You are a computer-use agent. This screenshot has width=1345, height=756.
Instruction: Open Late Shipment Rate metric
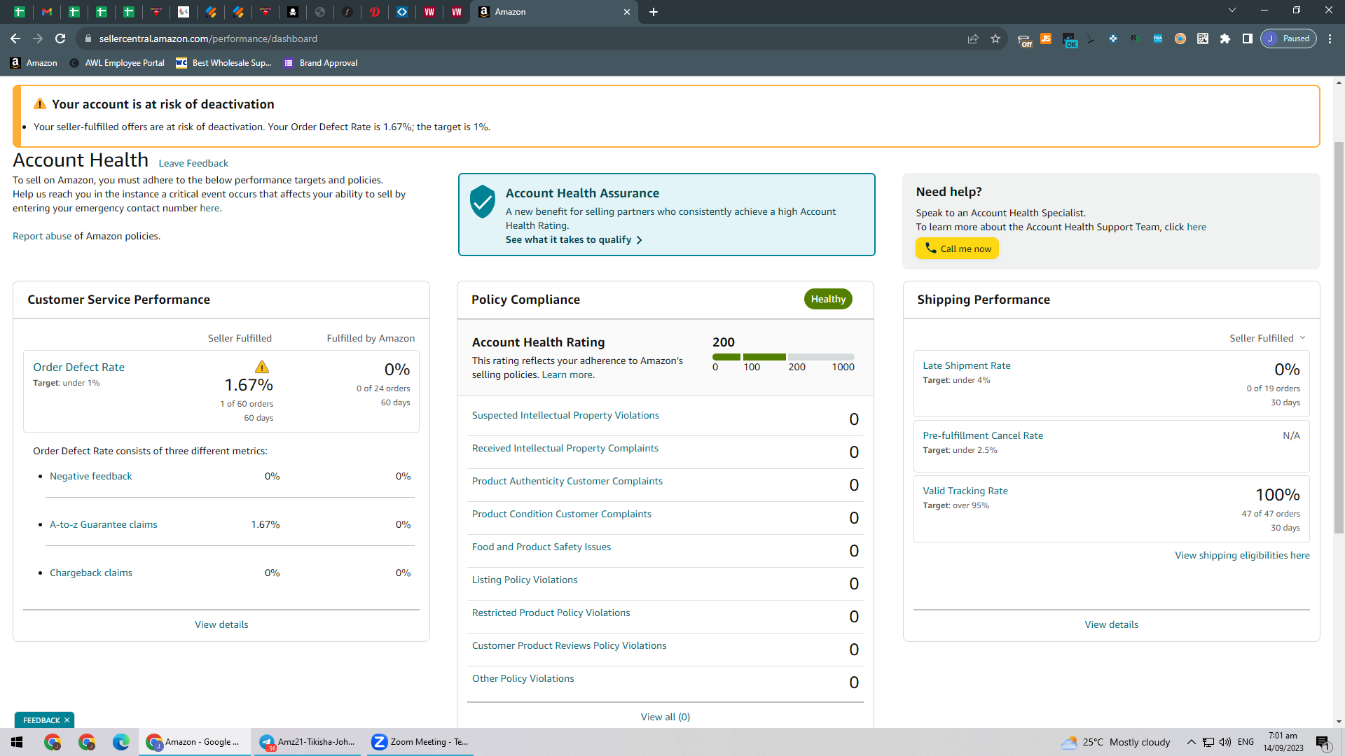(967, 365)
